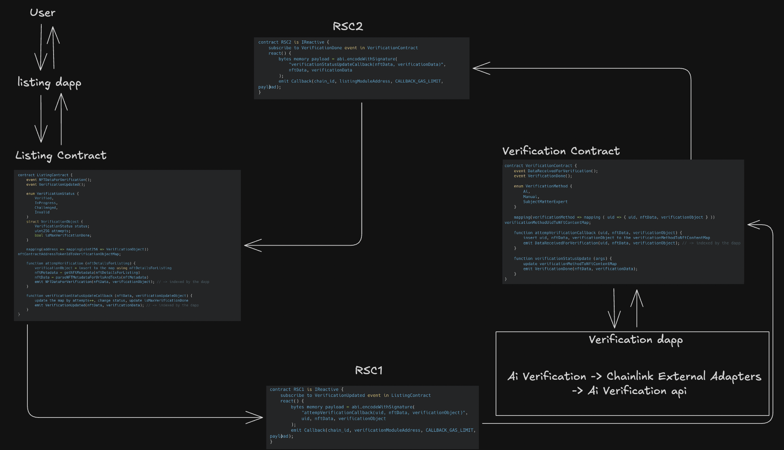Select "emit VerificationDone(nftData, verificationData);" line

click(x=580, y=269)
